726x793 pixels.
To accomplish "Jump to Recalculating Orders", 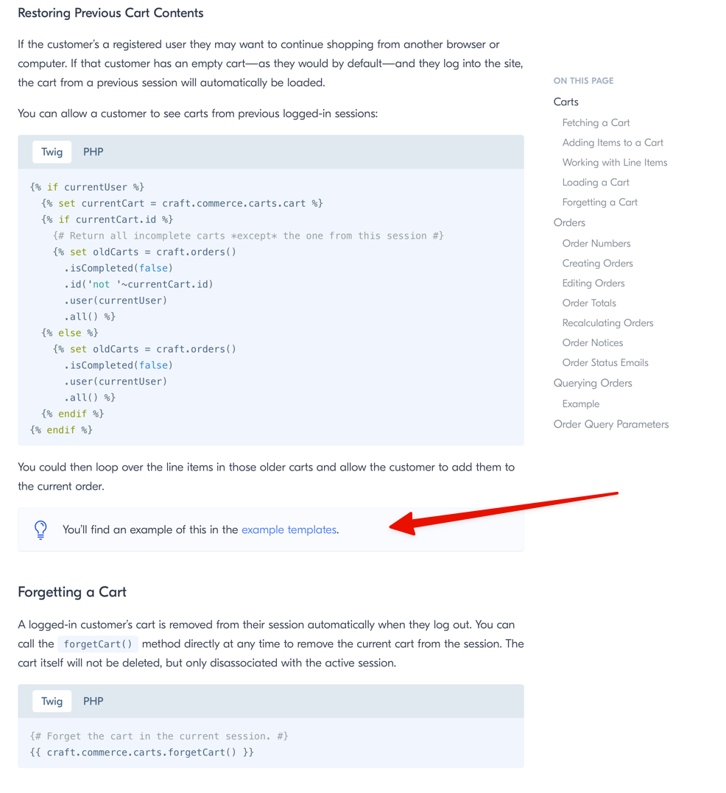I will point(607,323).
